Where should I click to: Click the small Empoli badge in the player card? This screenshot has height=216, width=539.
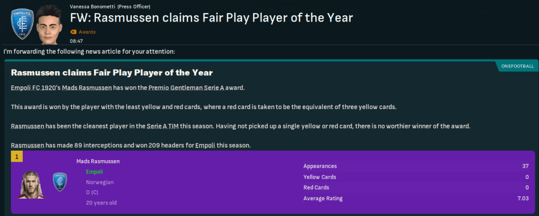60,182
